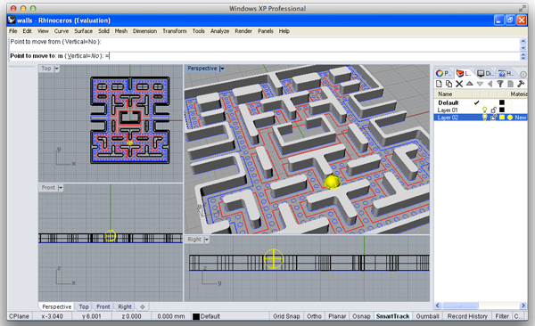Open the Surface menu

(84, 31)
